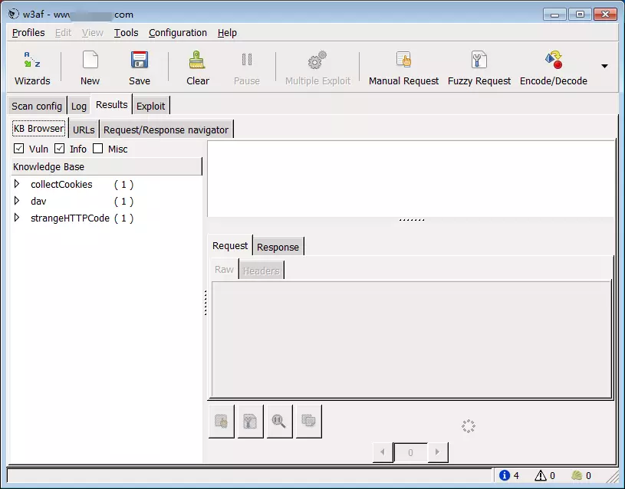This screenshot has width=625, height=489.
Task: Enable the Misc checkbox
Action: click(97, 149)
